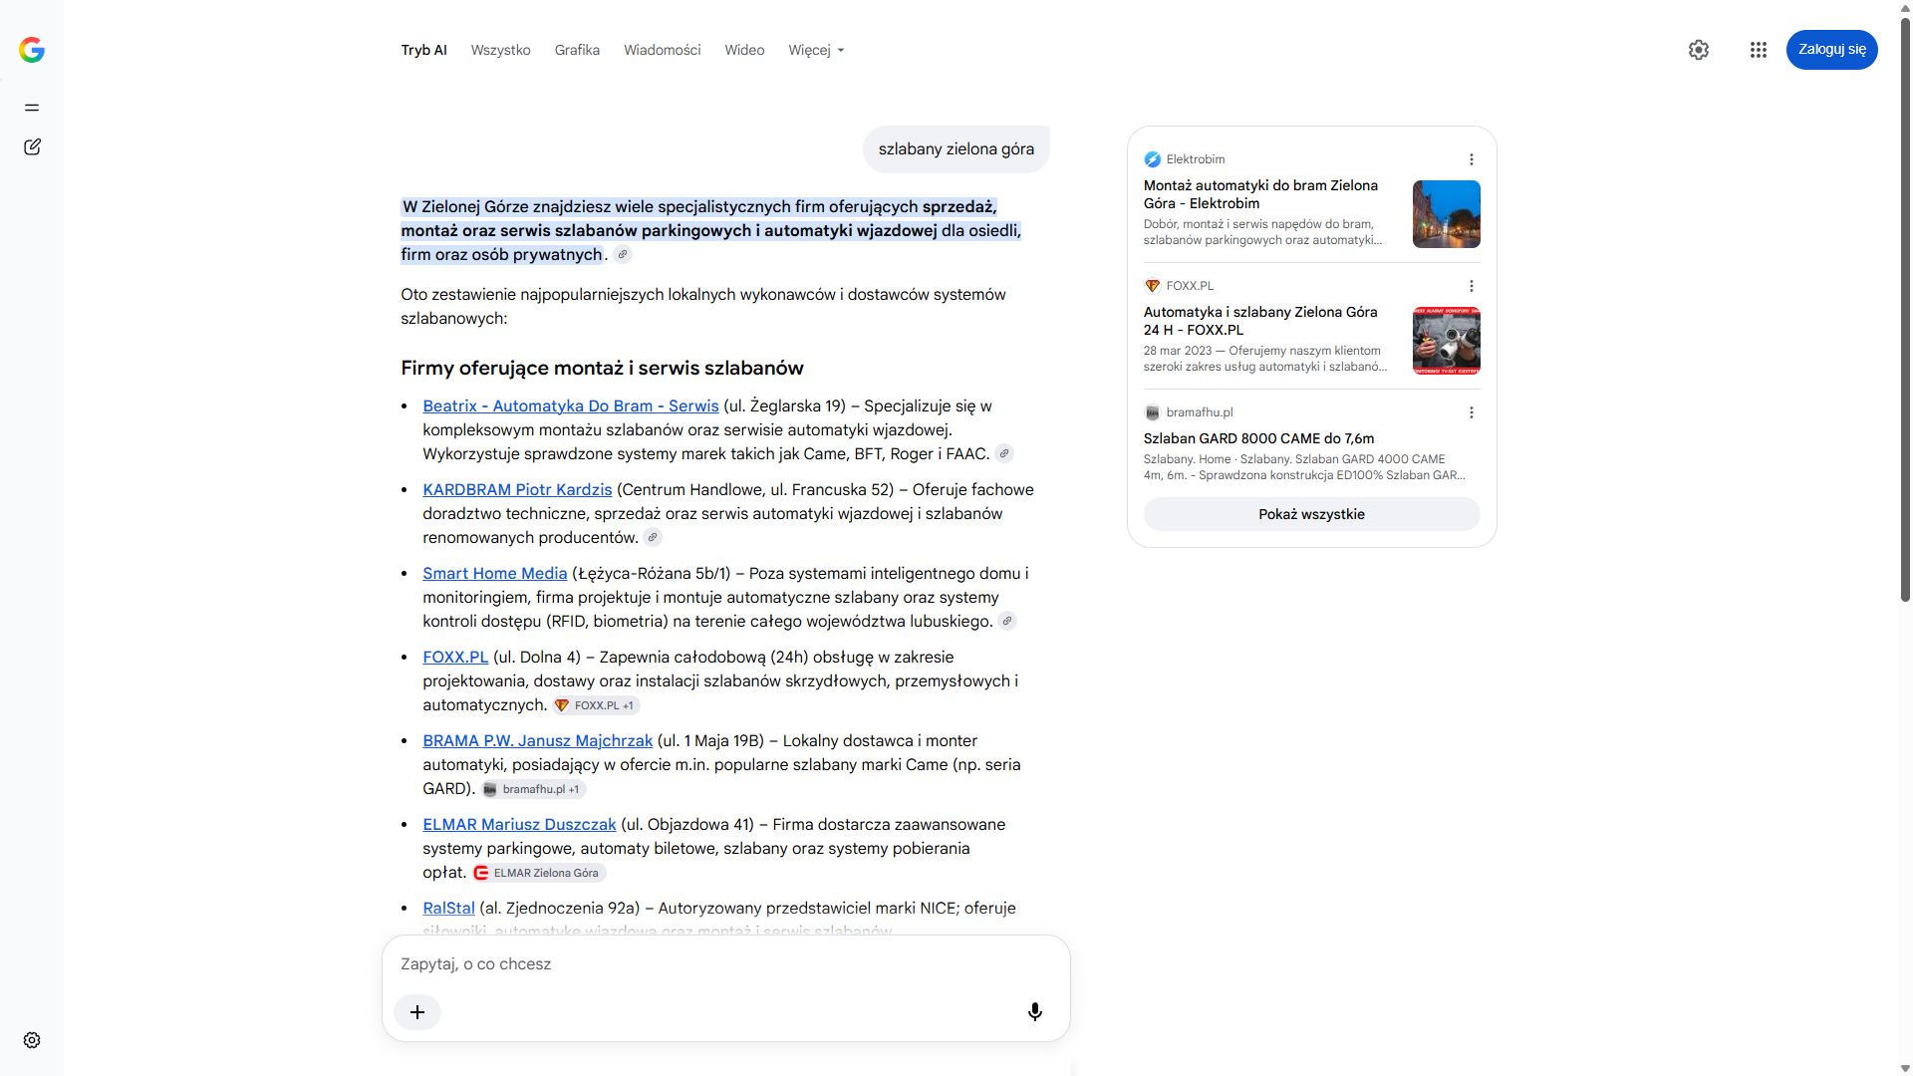The image size is (1913, 1076).
Task: Open quick settings gear in top bar
Action: pyautogui.click(x=1699, y=50)
